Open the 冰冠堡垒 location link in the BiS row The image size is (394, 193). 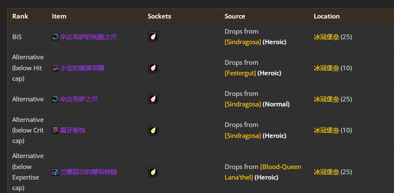tap(326, 37)
